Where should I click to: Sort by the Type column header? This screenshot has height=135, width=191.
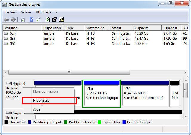pos(74,28)
